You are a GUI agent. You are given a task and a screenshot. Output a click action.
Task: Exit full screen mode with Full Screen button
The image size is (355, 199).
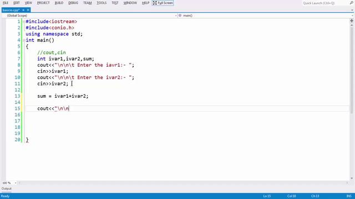[x=163, y=3]
